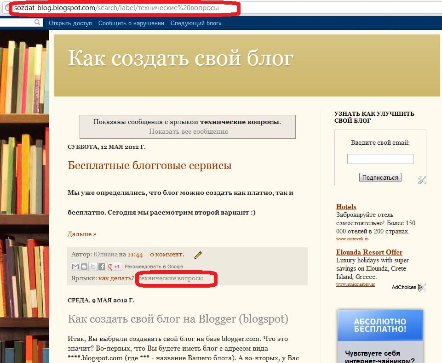This screenshot has height=363, width=442.
Task: Click the search magnifier icon in navbar
Action: [x=37, y=22]
